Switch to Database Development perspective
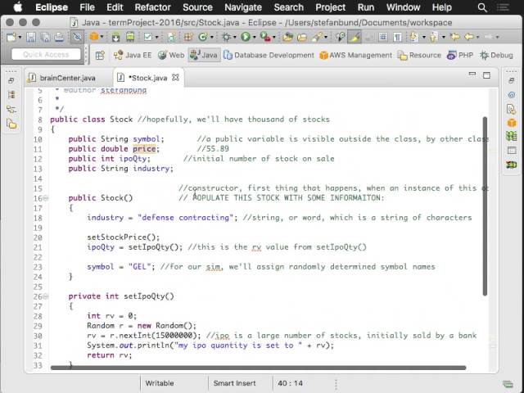524x393 pixels. click(269, 55)
